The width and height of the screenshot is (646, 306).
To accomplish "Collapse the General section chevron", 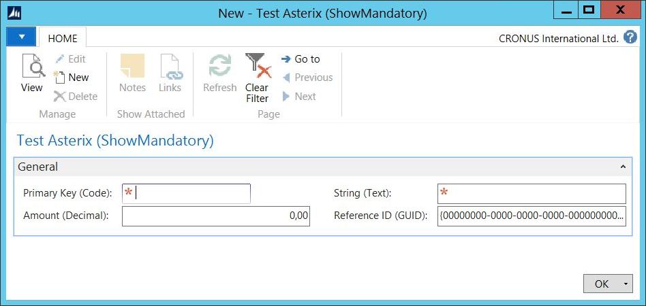I will point(623,167).
